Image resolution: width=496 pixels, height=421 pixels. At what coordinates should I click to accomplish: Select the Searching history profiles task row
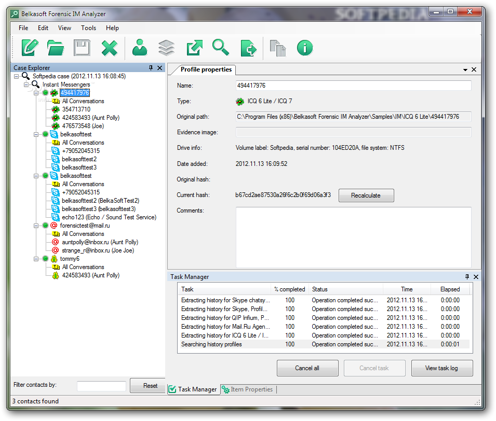[x=325, y=344]
